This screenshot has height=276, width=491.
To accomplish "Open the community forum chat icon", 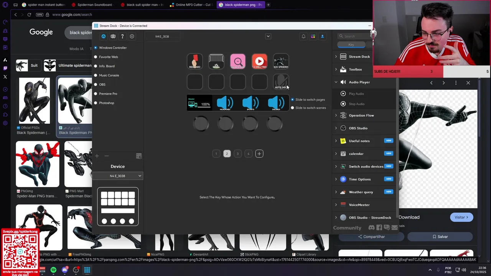I will (387, 228).
